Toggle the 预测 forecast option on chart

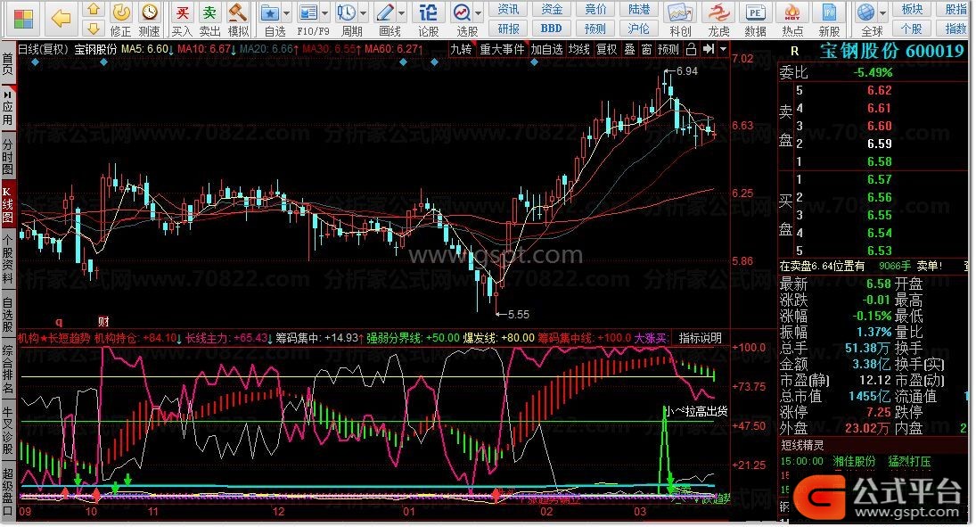point(668,49)
